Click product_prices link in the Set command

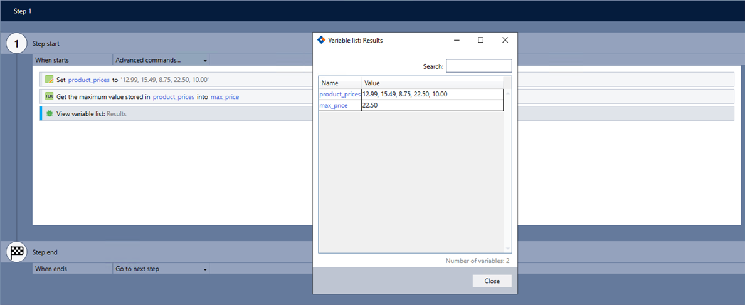(x=89, y=80)
